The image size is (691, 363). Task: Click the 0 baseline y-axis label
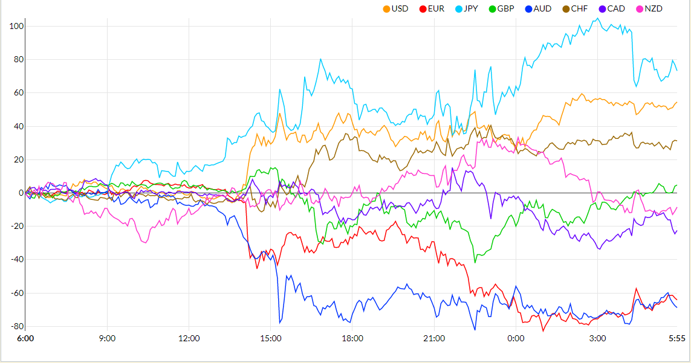tap(21, 193)
